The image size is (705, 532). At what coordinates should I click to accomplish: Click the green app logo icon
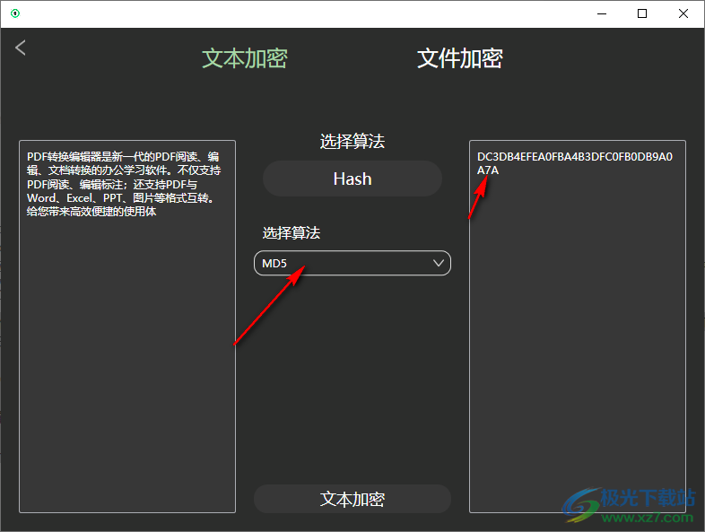[x=15, y=13]
